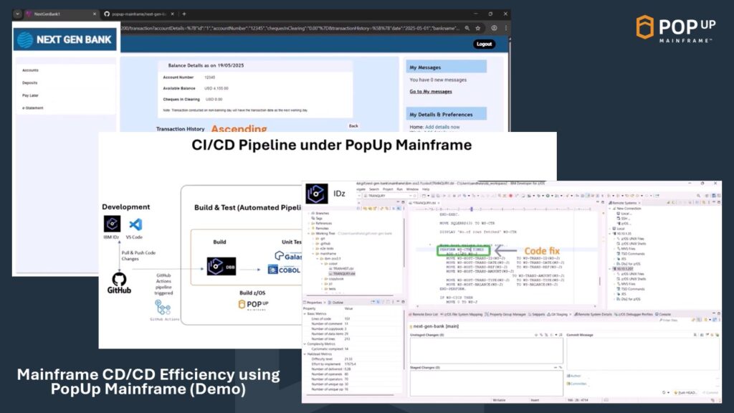
Task: Select TRANQURY.cbl file in the tree
Action: 341,273
